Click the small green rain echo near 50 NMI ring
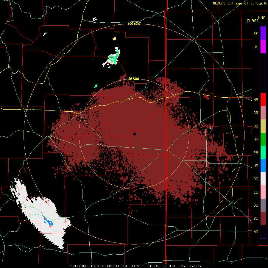Screen dimensions: 268x268 pos(96,86)
